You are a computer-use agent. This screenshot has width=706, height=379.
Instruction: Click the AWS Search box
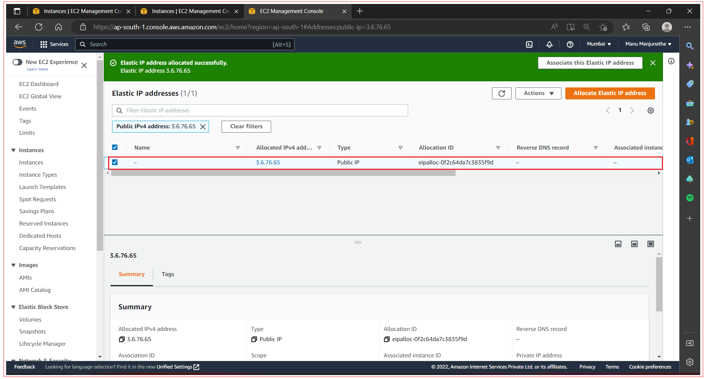(185, 44)
